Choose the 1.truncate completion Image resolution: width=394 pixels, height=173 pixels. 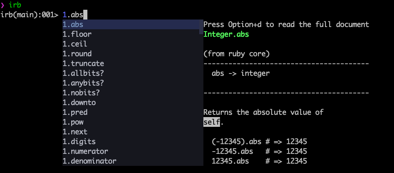tap(83, 63)
